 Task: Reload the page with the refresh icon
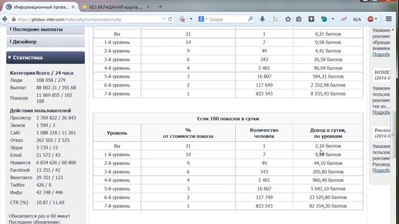pos(170,19)
